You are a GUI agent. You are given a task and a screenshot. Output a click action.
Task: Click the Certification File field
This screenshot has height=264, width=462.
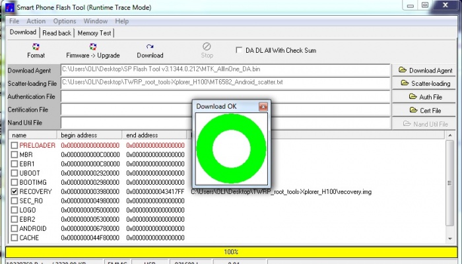click(226, 110)
